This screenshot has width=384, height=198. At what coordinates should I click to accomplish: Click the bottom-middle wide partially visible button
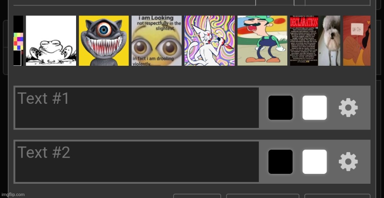tap(263, 196)
